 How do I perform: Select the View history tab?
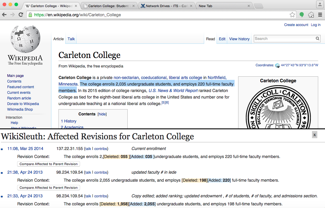[x=239, y=39]
